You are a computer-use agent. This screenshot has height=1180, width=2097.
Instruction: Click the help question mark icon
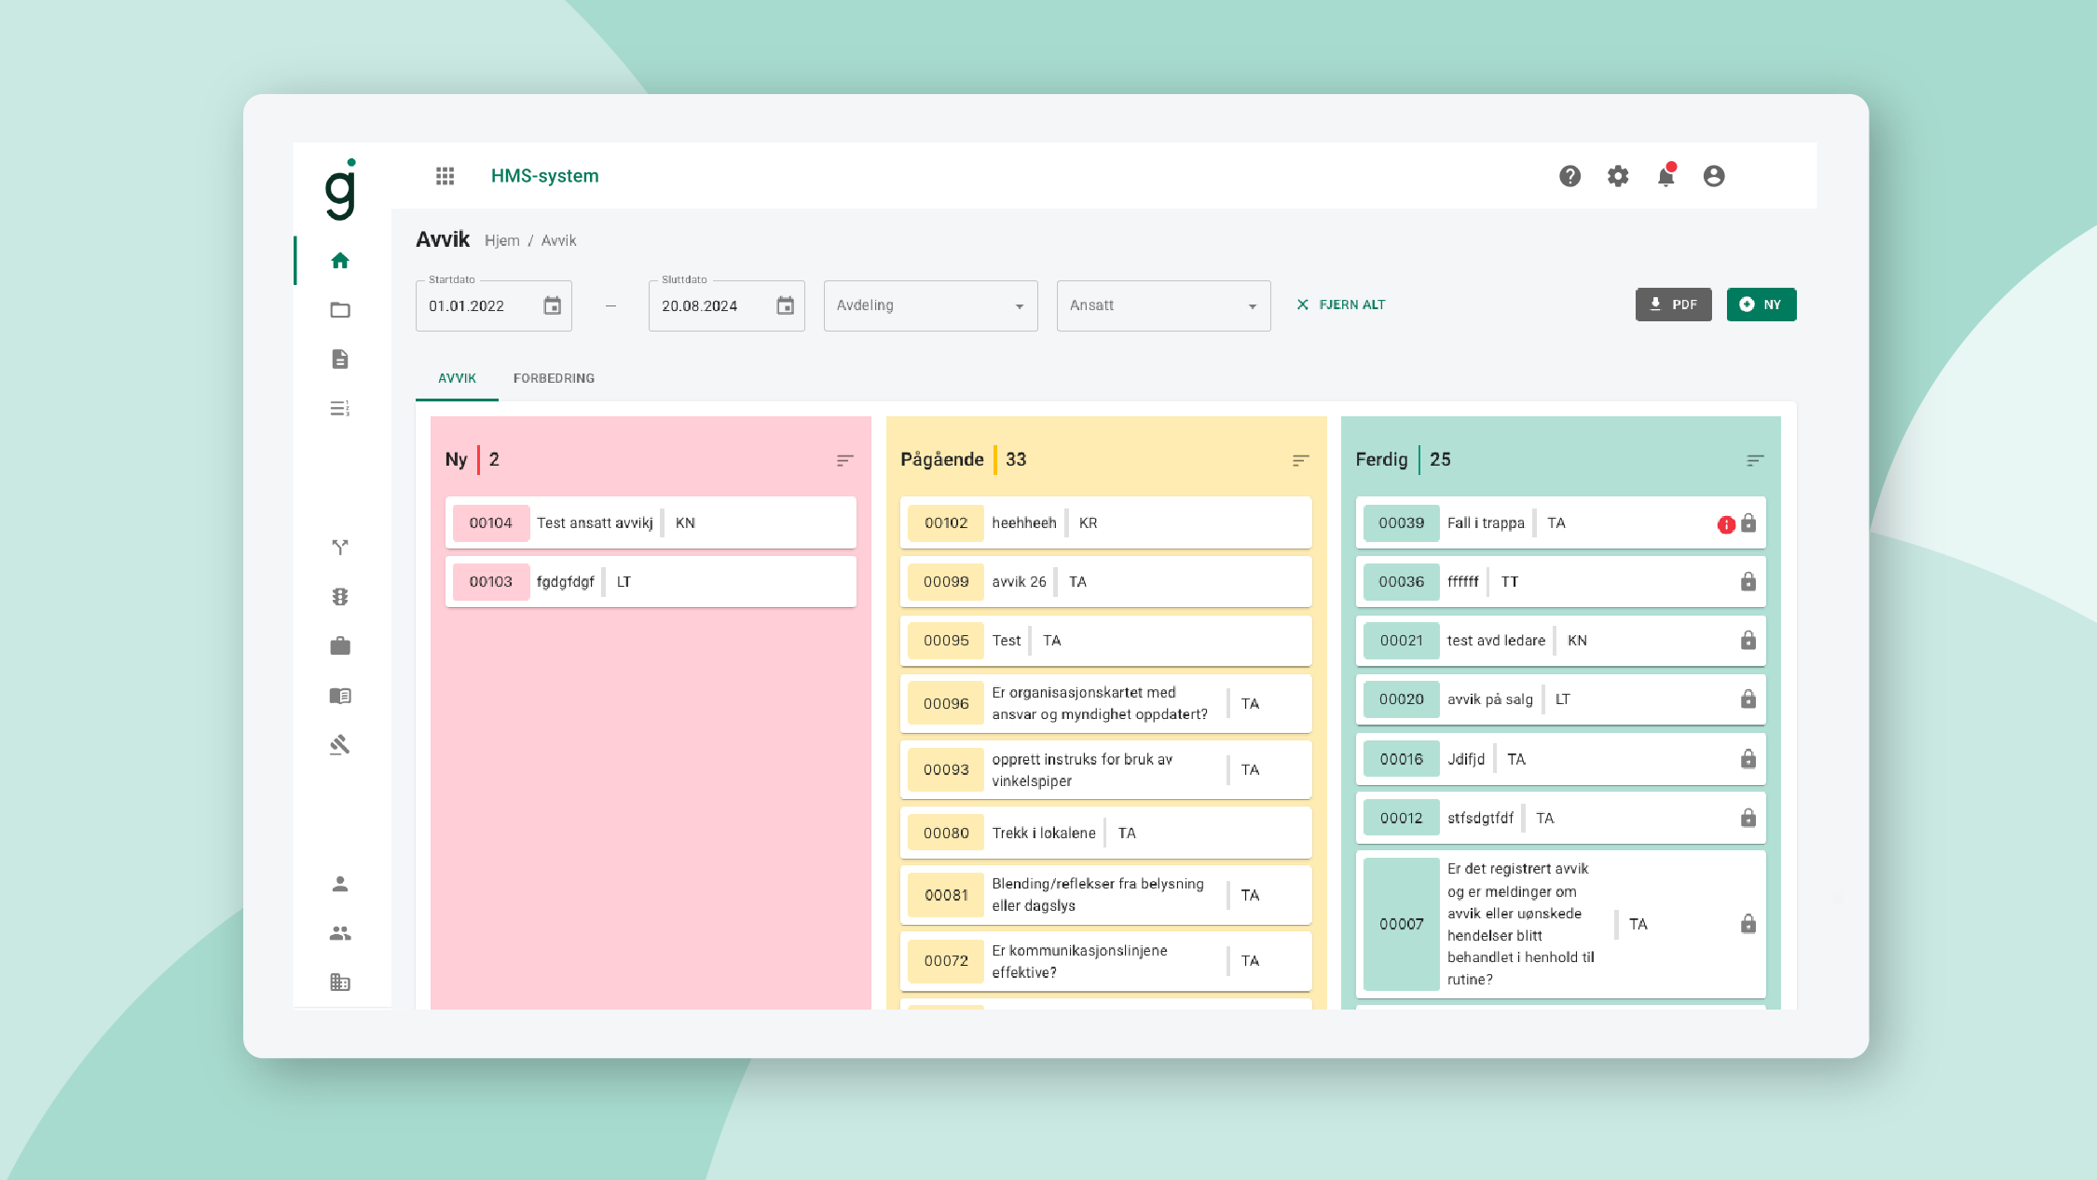click(1569, 176)
